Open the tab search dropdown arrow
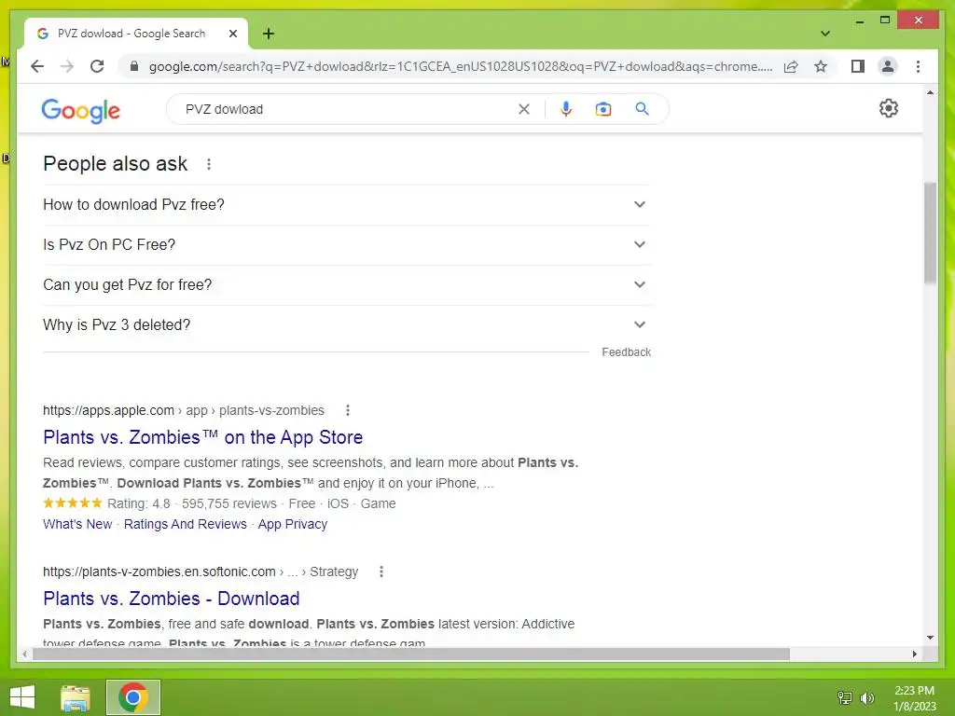This screenshot has height=716, width=955. click(x=825, y=34)
